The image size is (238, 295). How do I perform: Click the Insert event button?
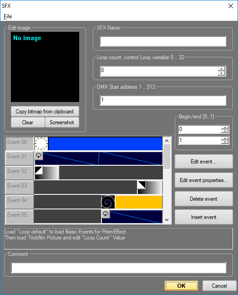click(204, 217)
